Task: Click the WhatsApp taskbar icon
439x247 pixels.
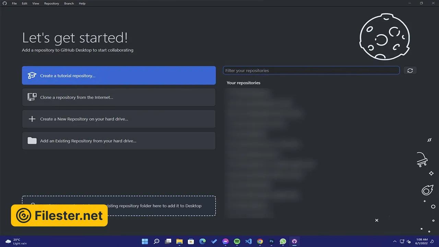Action: [283, 242]
